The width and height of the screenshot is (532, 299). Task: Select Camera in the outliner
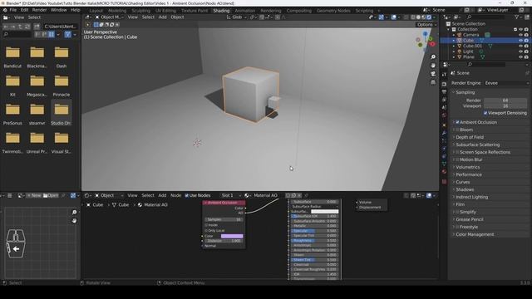(x=470, y=35)
